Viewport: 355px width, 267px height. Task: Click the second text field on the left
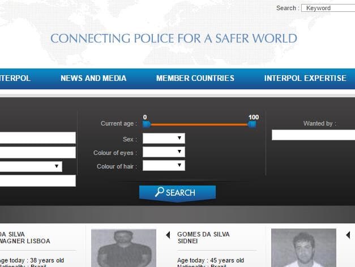(38, 152)
